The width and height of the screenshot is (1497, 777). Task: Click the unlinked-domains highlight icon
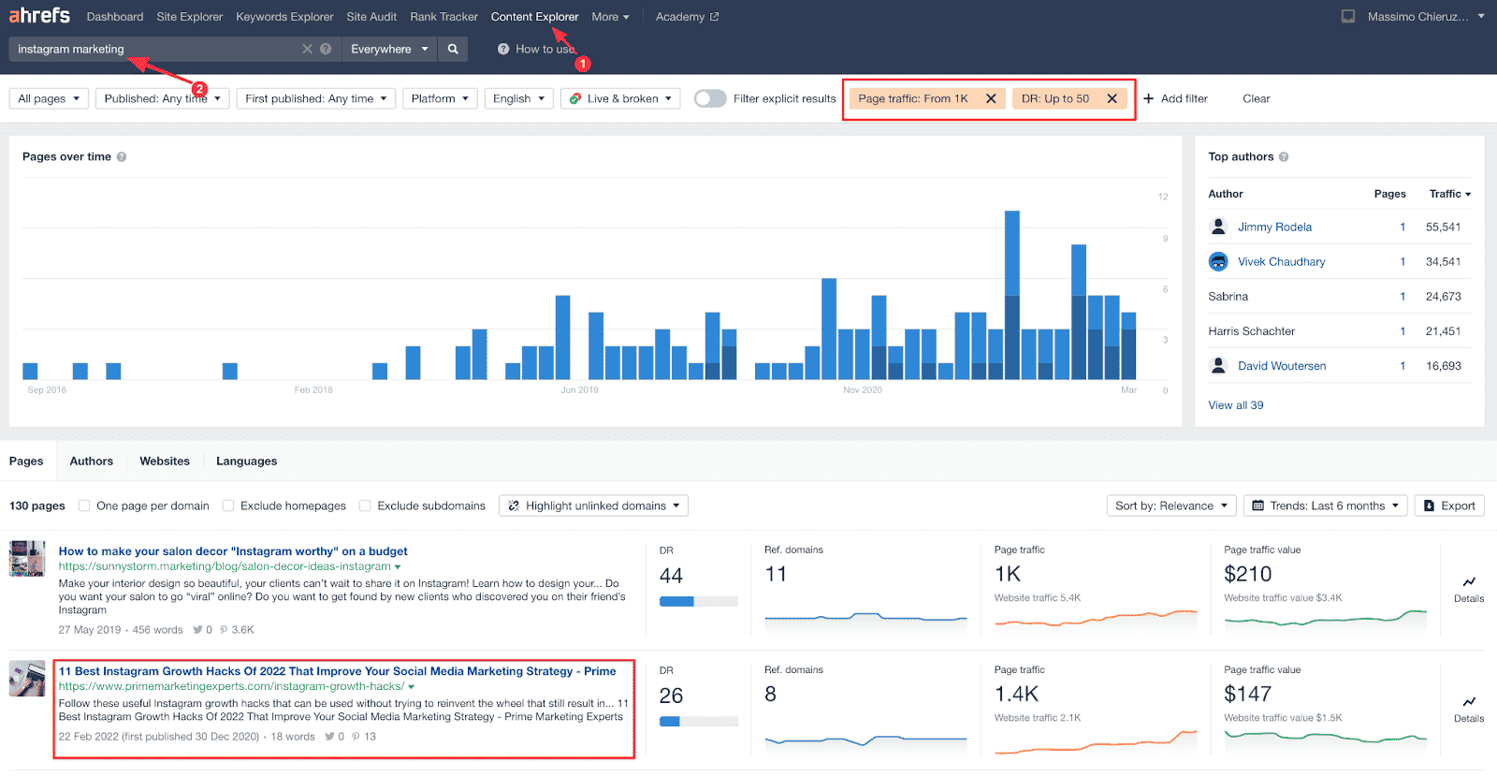[513, 506]
